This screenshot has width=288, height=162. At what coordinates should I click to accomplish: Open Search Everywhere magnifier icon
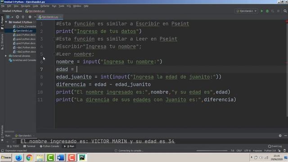[x=285, y=11]
